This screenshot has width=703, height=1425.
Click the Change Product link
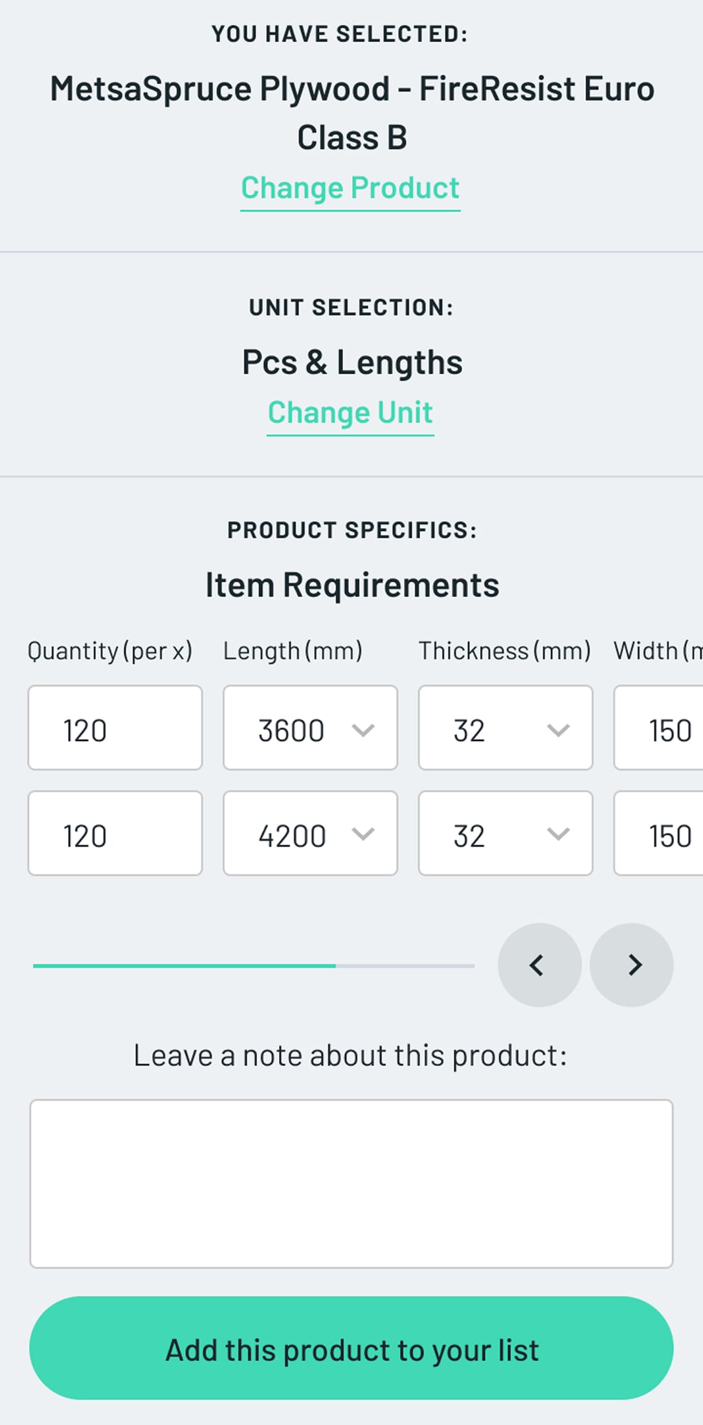pyautogui.click(x=350, y=188)
